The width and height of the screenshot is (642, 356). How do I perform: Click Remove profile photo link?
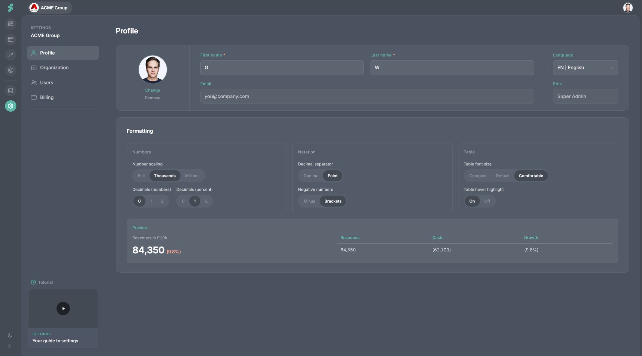(152, 98)
